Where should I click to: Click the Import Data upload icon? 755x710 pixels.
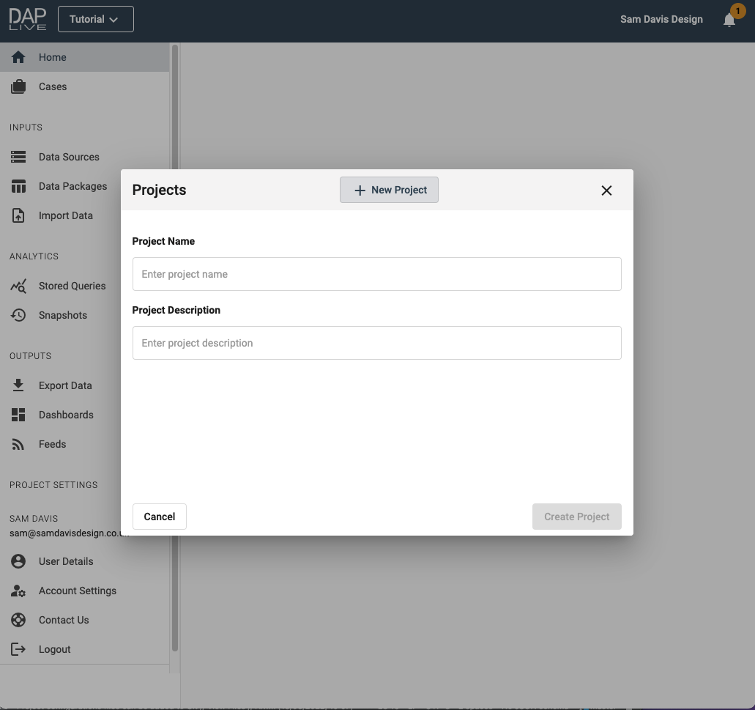pos(18,215)
